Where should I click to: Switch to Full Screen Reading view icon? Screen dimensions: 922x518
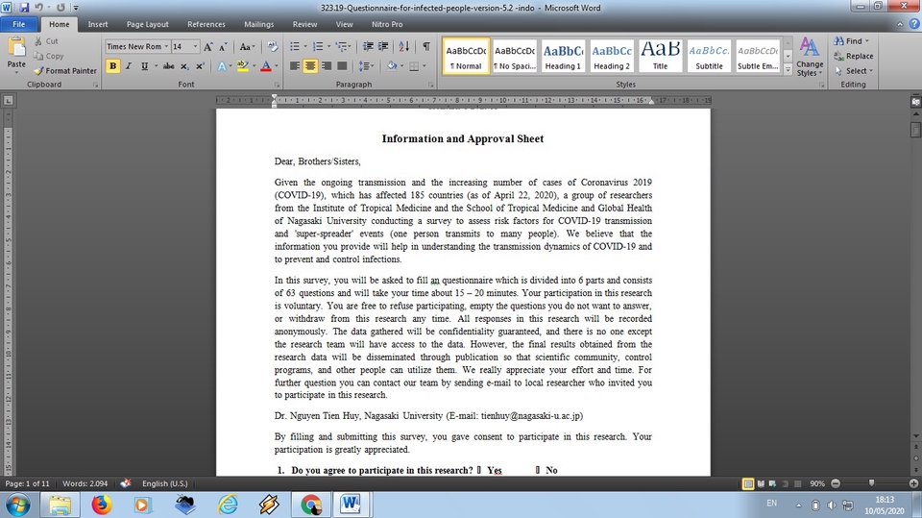(x=761, y=483)
